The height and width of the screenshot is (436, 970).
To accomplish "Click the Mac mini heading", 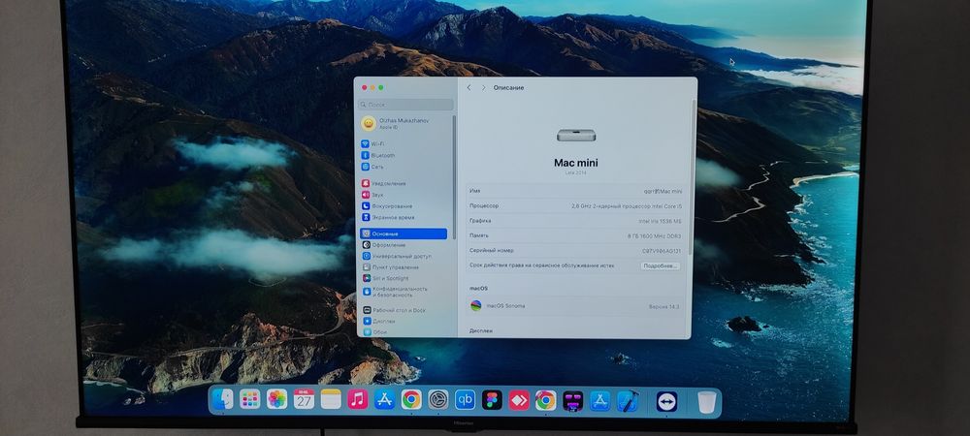I will (576, 163).
